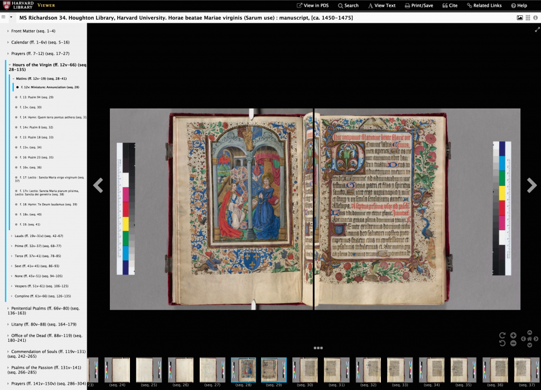The image size is (541, 390).
Task: Open the dropdown arrow beside the manuscript title
Action: click(x=11, y=17)
